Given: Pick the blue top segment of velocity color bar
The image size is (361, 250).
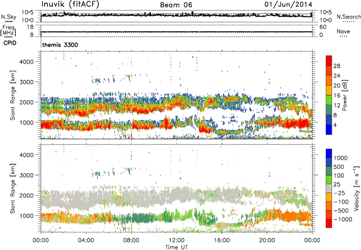Looking at the screenshot, I should pyautogui.click(x=329, y=153).
